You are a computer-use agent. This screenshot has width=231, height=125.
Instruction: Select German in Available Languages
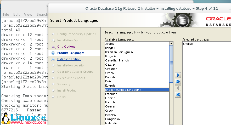[x=137, y=106]
